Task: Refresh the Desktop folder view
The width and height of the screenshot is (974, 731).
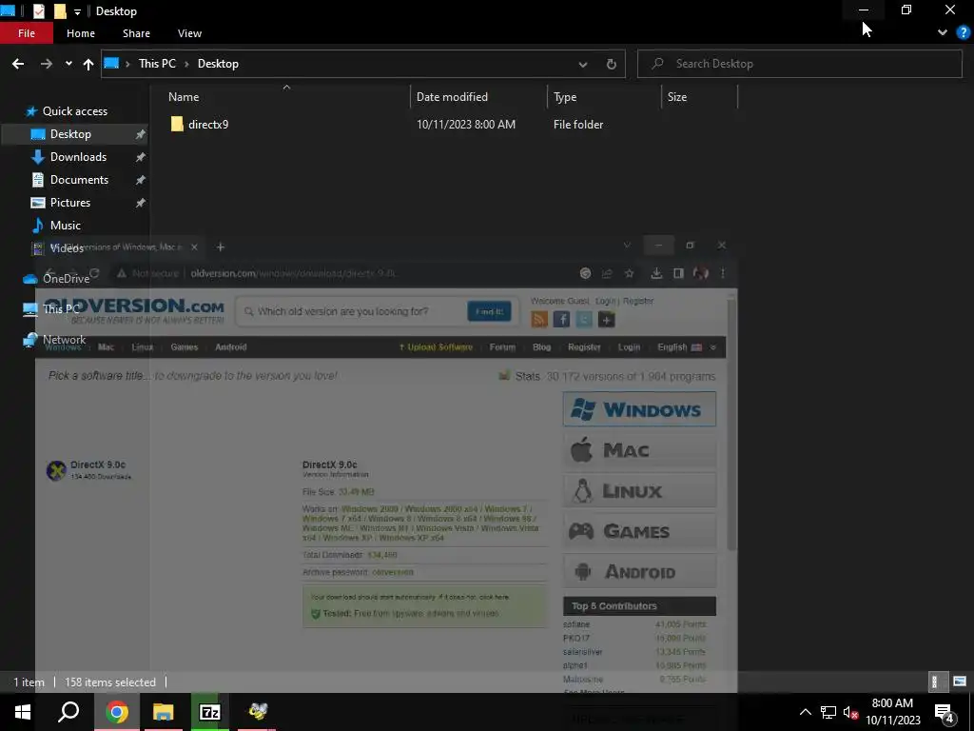Action: pos(612,64)
